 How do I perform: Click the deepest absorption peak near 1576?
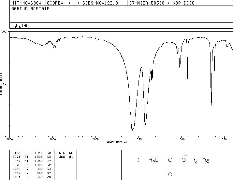click(x=132, y=130)
